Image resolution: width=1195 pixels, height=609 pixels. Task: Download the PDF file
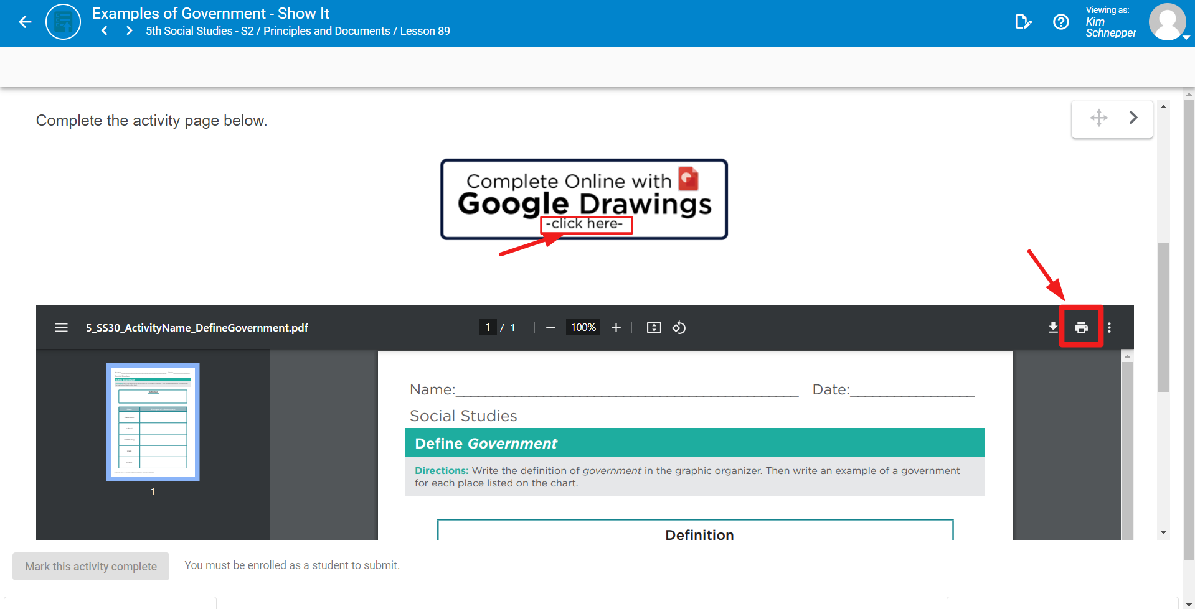(x=1053, y=328)
